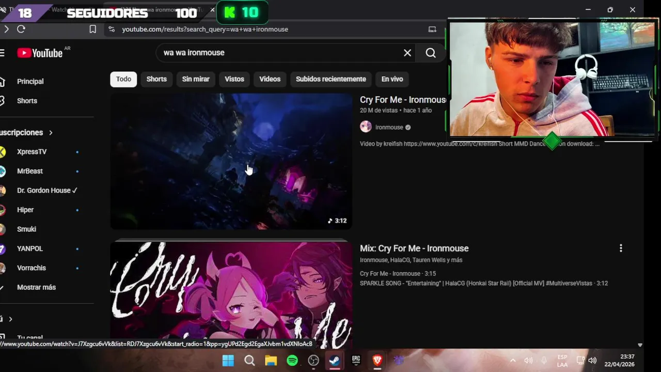Open Windows Start menu

[228, 361]
